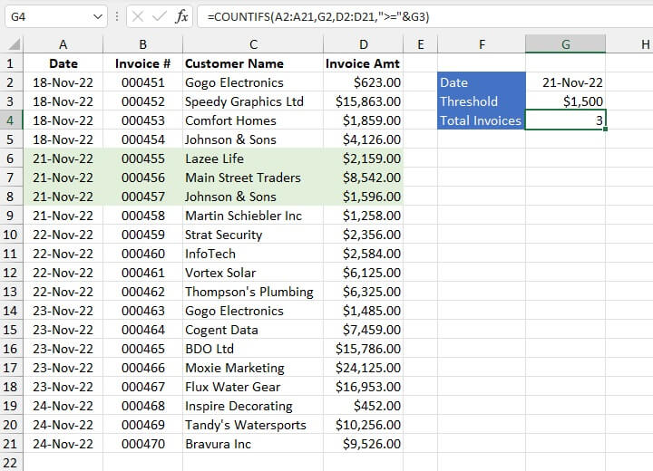Click the date cell 21-Nov-22 in G2
Viewport: 653px width, 471px height.
(565, 82)
